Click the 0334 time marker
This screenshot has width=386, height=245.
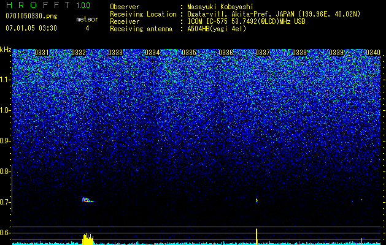coord(152,53)
